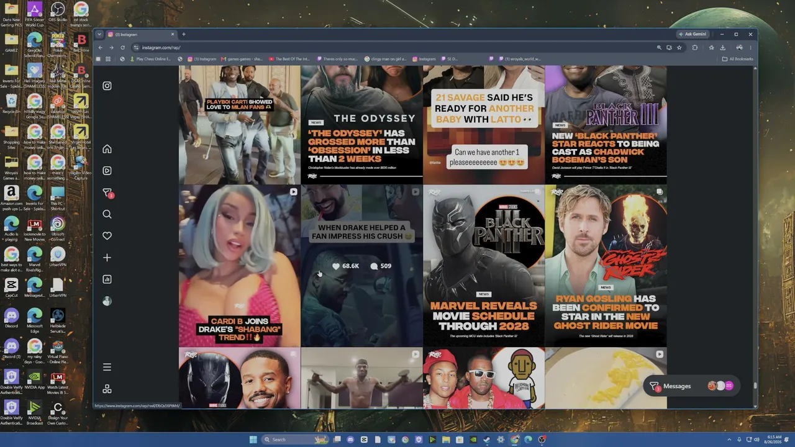Open Hellblade Senua's desktop shortcut
Screen dimensions: 795x447
click(x=57, y=321)
